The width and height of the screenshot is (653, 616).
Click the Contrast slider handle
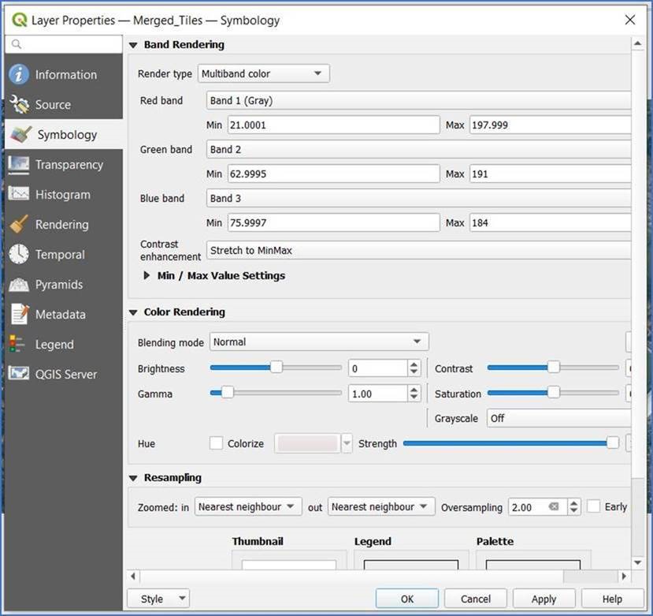click(x=554, y=368)
